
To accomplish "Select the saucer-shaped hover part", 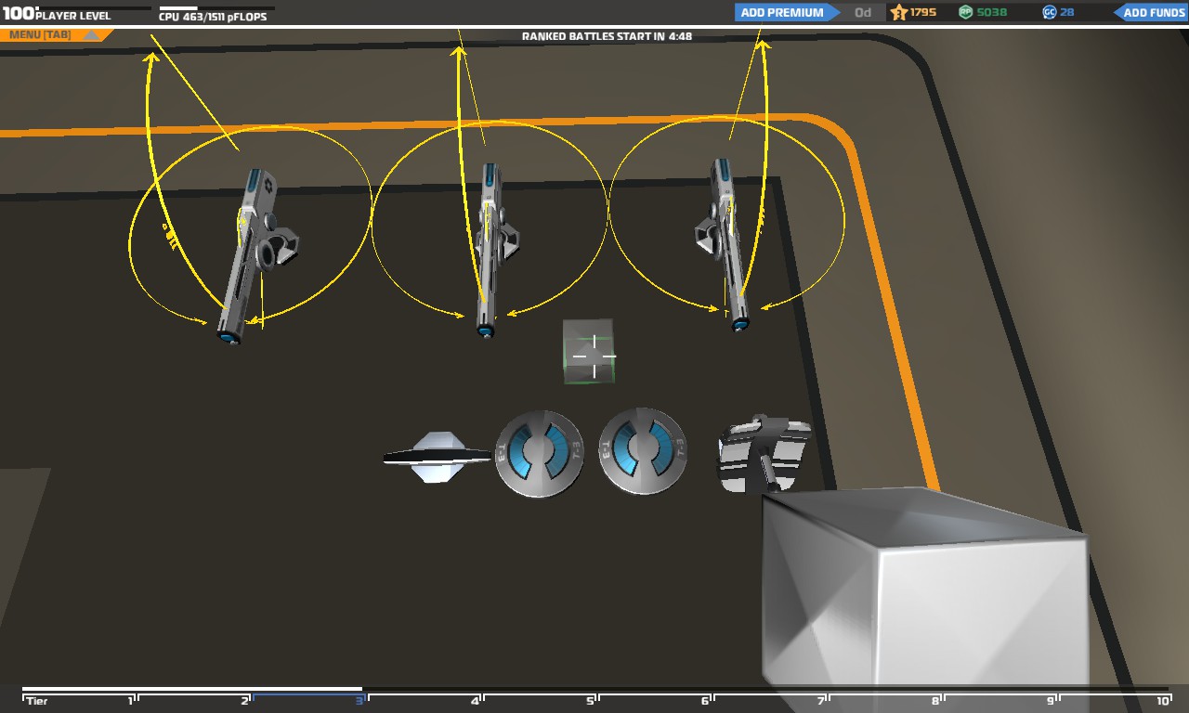I will click(438, 457).
